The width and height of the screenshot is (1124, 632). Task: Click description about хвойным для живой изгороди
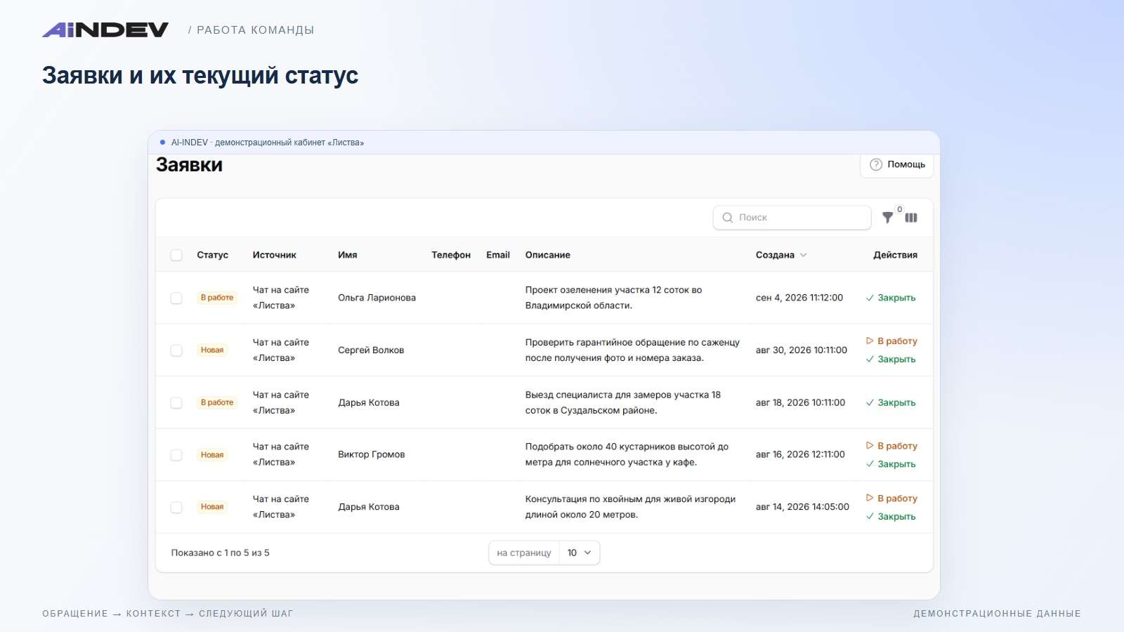pos(630,507)
